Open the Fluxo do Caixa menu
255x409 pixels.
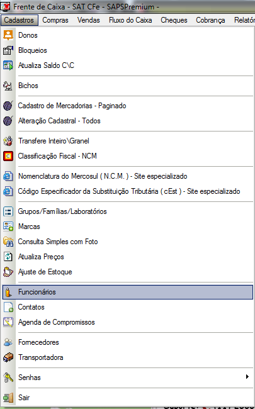point(130,20)
